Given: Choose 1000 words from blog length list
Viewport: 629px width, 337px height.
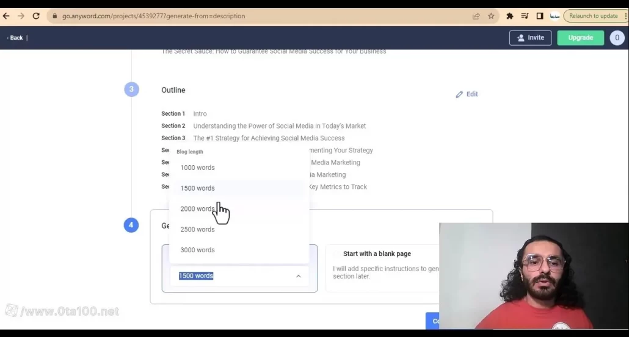Looking at the screenshot, I should (197, 168).
